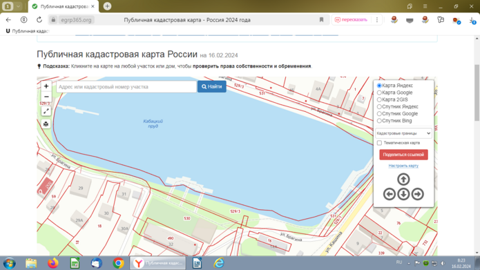Go back in browser history

pos(8,20)
